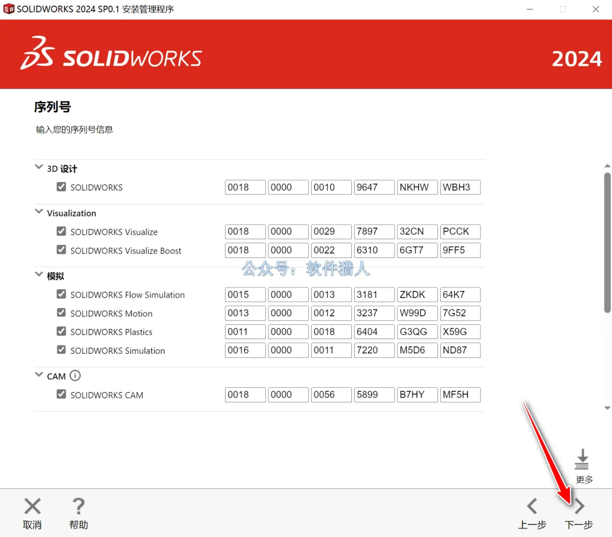This screenshot has width=612, height=537.
Task: Click Motion serial field W99D
Action: [417, 313]
